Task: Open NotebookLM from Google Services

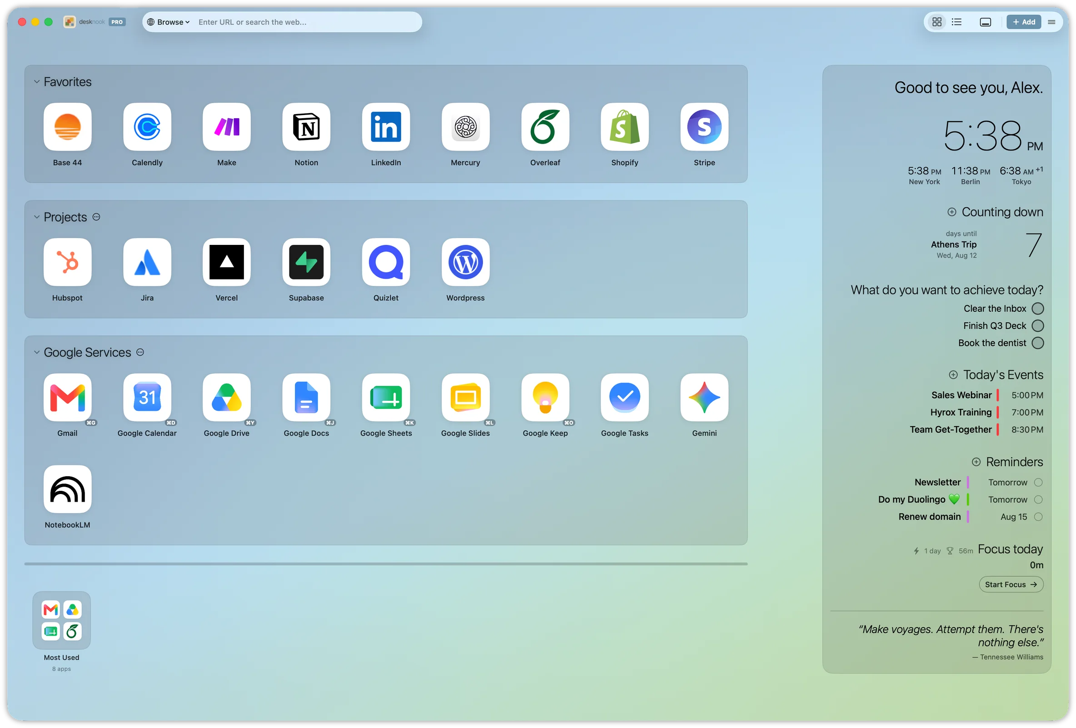Action: pyautogui.click(x=68, y=489)
